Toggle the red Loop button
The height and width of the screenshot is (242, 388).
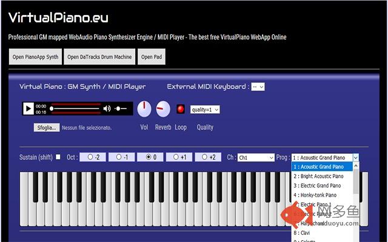(181, 109)
